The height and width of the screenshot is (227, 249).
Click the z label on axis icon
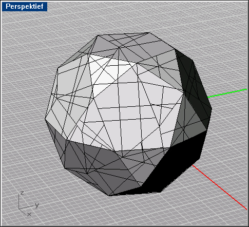22,193
